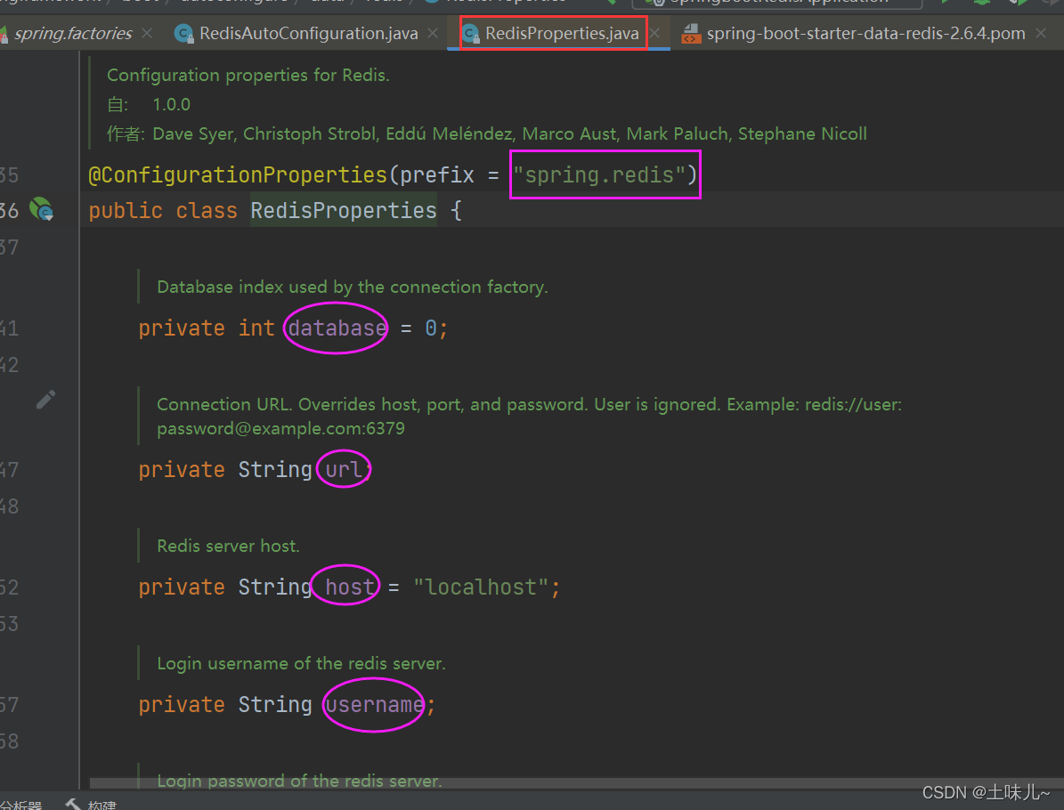The image size is (1064, 810).
Task: Click line number 35 in the gutter
Action: [9, 175]
